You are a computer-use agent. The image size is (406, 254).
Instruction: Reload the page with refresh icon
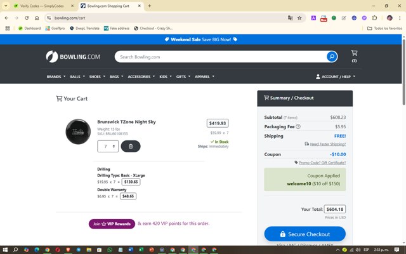27,18
